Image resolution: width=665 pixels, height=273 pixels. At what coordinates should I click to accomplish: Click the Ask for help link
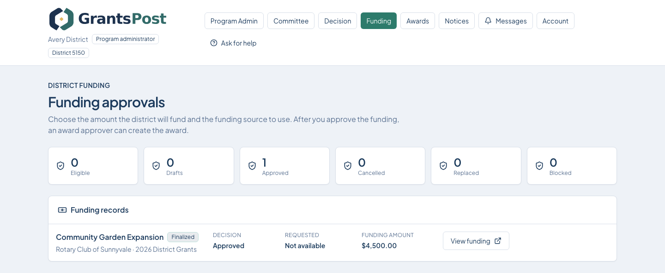coord(233,43)
